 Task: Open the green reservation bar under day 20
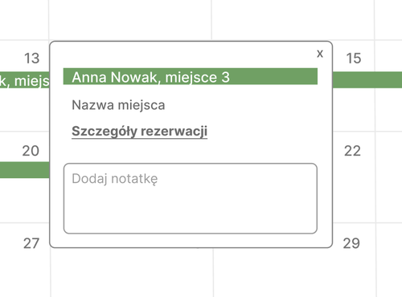pos(25,170)
